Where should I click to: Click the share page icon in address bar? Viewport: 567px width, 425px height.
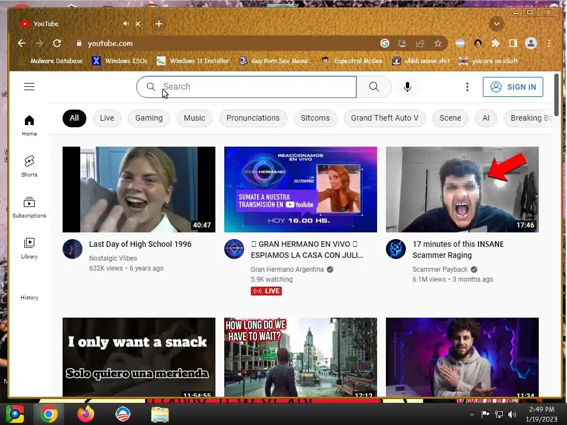420,43
